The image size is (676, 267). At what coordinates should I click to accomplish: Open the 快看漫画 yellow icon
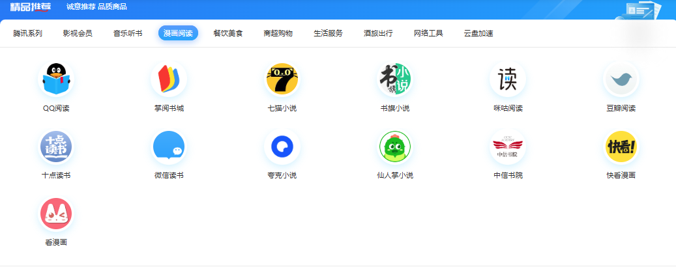(x=621, y=147)
